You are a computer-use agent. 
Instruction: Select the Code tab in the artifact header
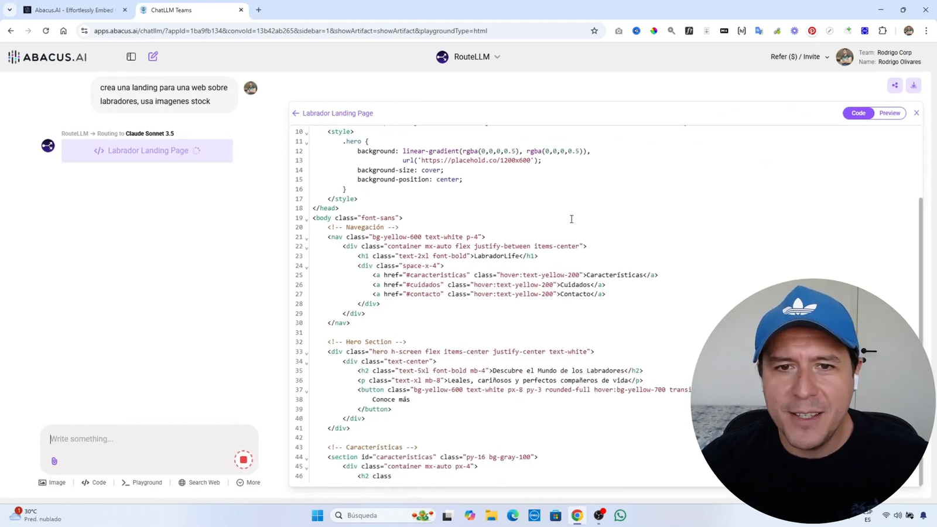point(858,112)
